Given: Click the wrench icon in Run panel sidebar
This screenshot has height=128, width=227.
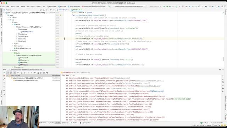Looking at the screenshot, I should coord(4,79).
